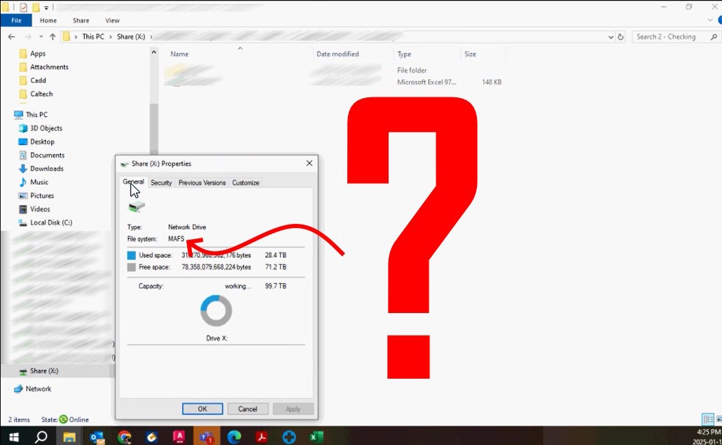Click Cancel in Properties dialog
Screen dimensions: 722x445
(x=247, y=409)
